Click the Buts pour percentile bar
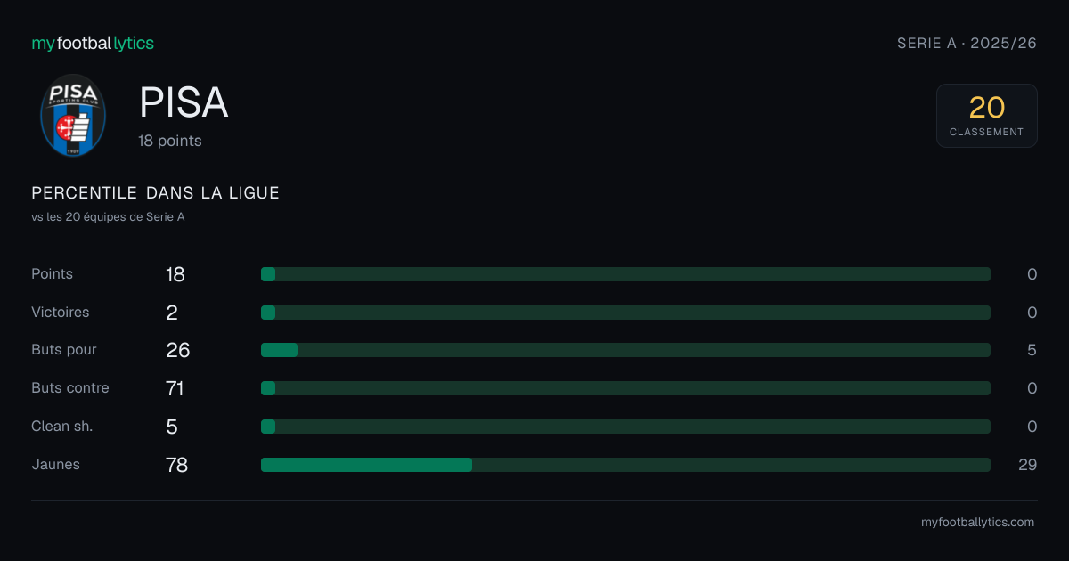The height and width of the screenshot is (561, 1069). pos(625,350)
